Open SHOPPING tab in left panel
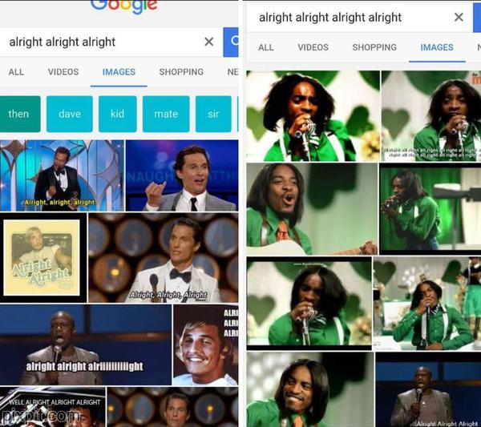Screen dimensions: 481x427 point(181,72)
